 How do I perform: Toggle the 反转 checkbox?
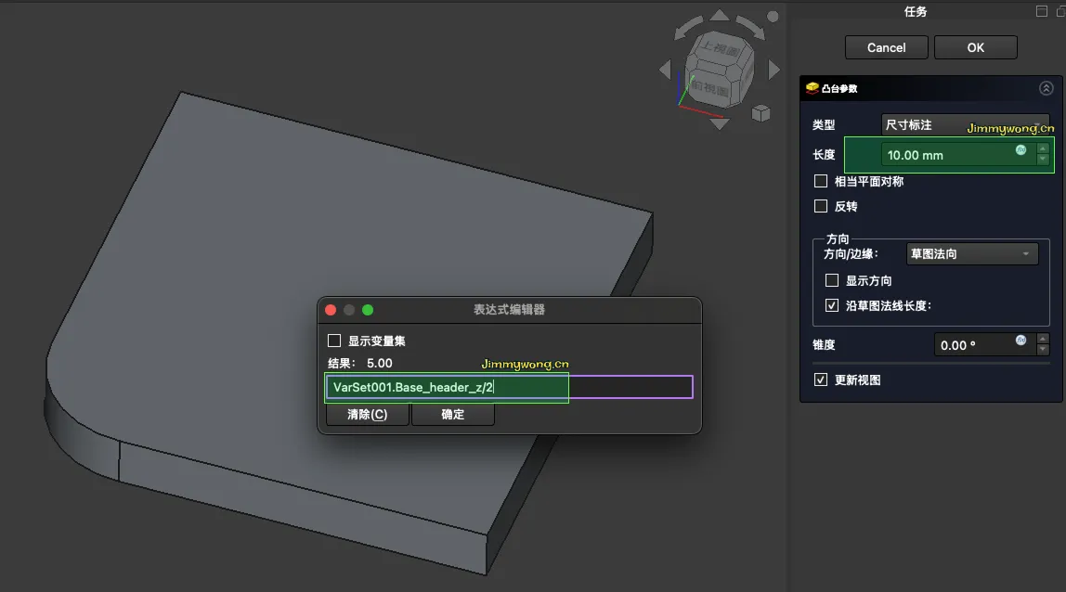pos(821,206)
